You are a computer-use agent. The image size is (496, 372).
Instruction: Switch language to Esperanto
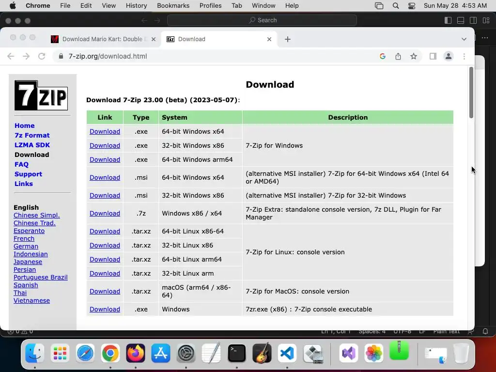[x=29, y=231]
